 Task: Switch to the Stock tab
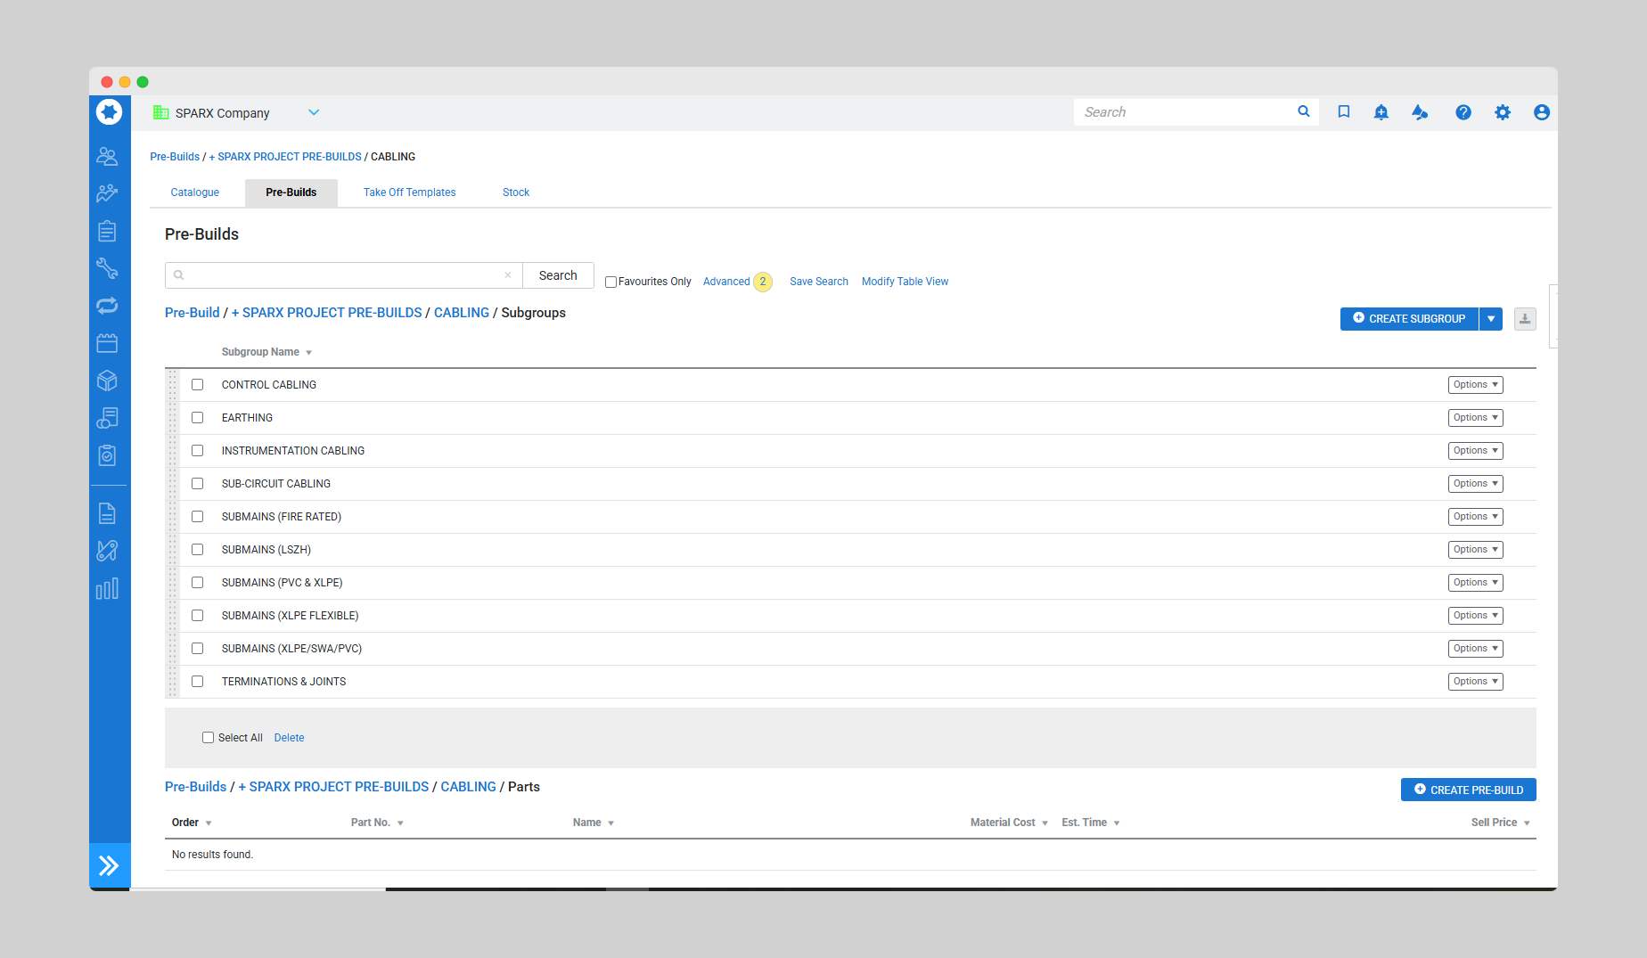click(x=516, y=192)
